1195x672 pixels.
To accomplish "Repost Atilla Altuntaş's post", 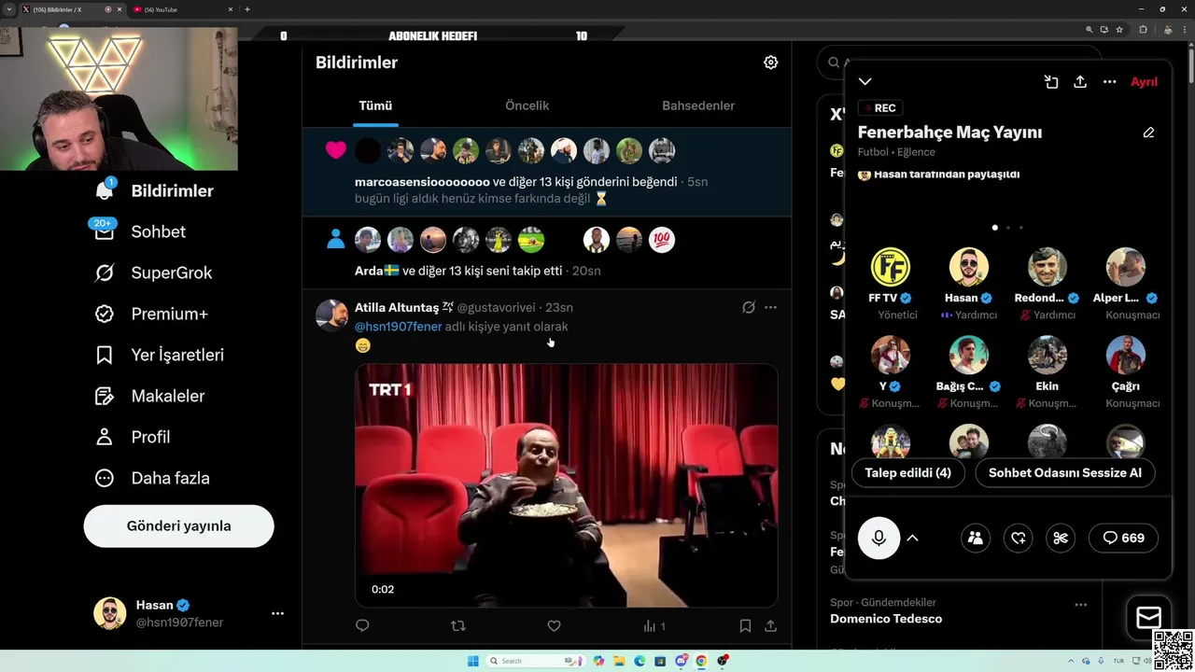I will coord(457,626).
